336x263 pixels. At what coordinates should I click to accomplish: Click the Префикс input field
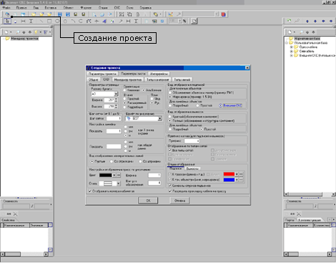point(192,141)
